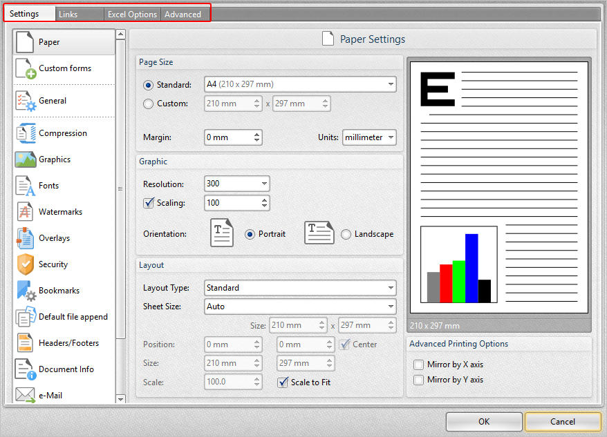
Task: Open the A4 page size dropdown
Action: pyautogui.click(x=300, y=84)
